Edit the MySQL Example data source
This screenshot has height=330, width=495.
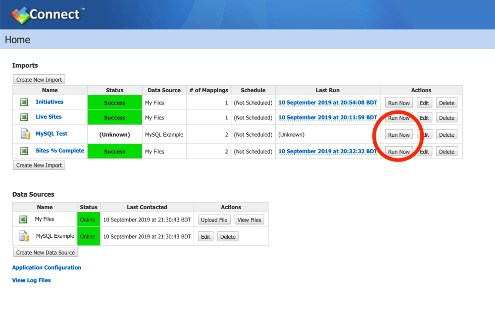[205, 236]
